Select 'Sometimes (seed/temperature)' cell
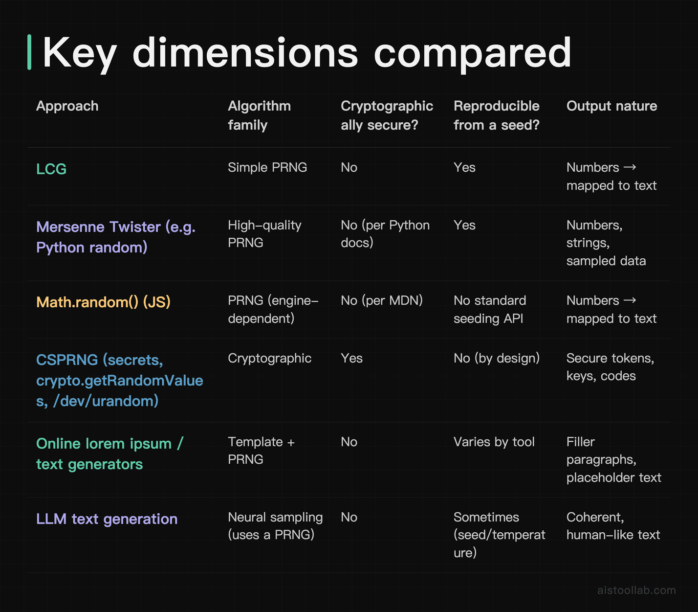This screenshot has height=612, width=698. coord(500,535)
